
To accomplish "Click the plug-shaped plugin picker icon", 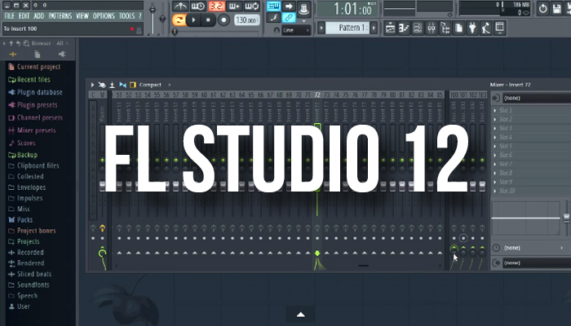I will coord(472,28).
